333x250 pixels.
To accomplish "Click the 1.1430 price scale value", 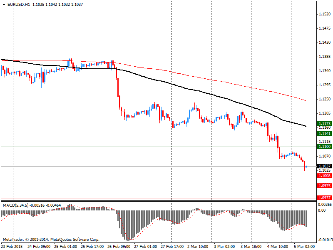I will [x=325, y=42].
